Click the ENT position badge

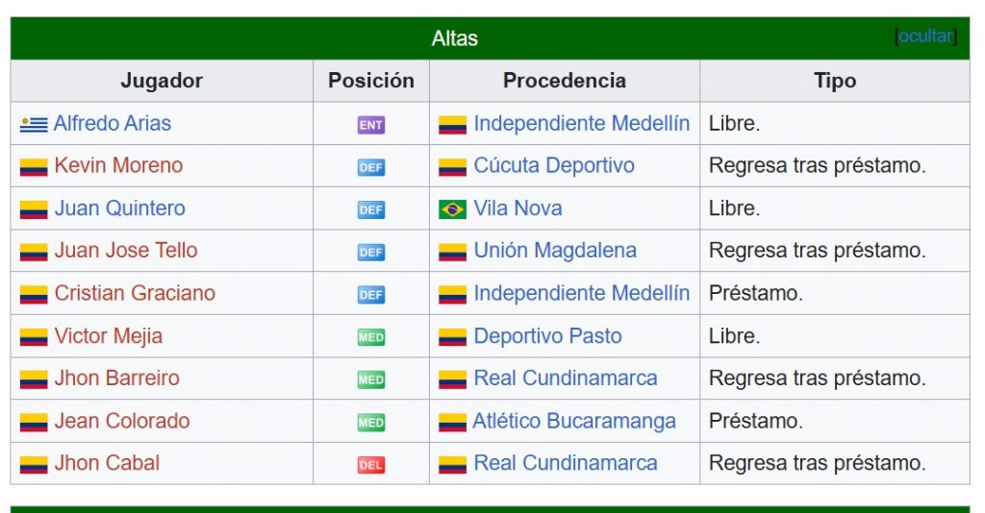370,125
